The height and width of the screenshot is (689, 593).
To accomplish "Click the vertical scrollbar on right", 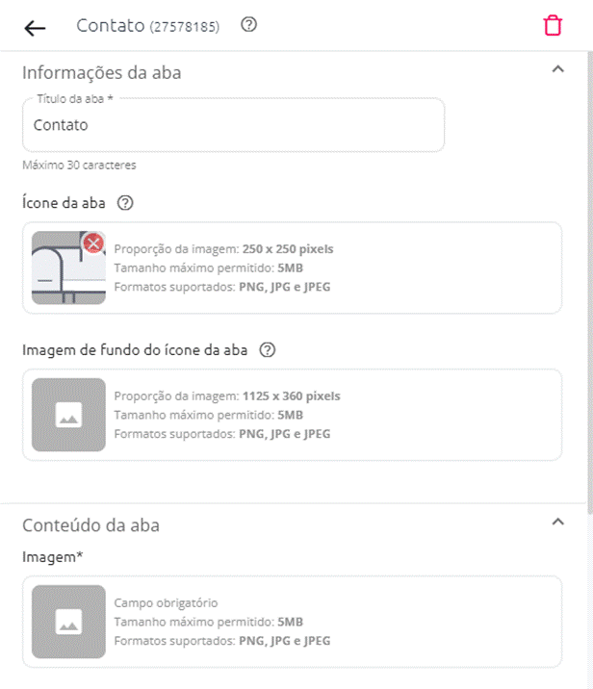I will pos(590,281).
